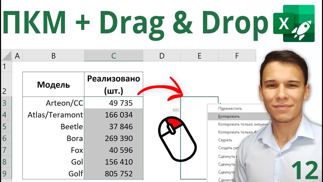Select cell with value 269 390
This screenshot has height=182, width=323.
[x=114, y=138]
